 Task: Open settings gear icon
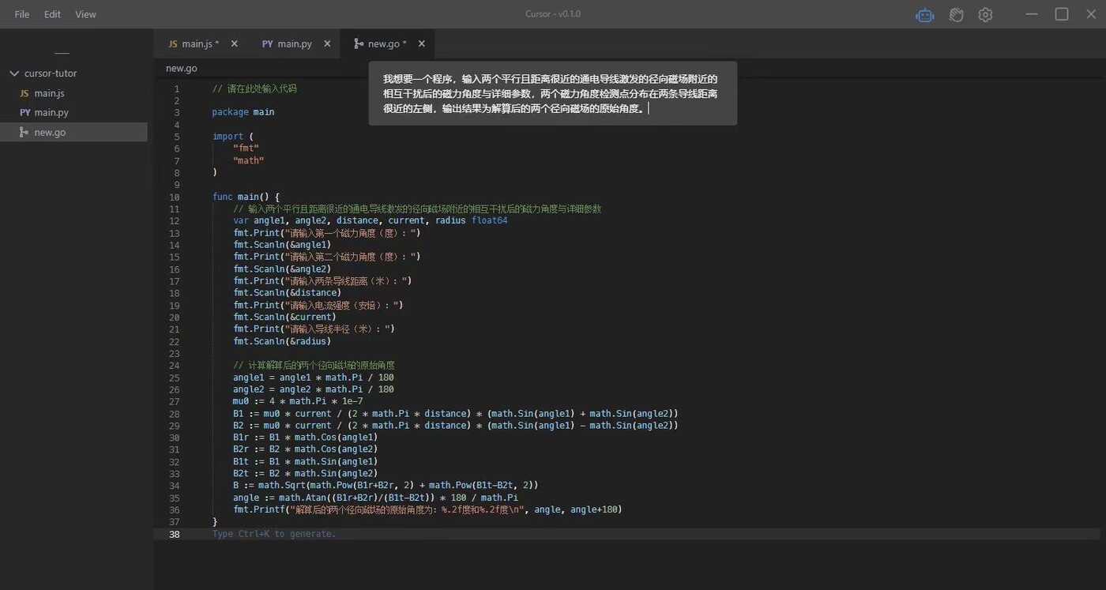point(985,14)
